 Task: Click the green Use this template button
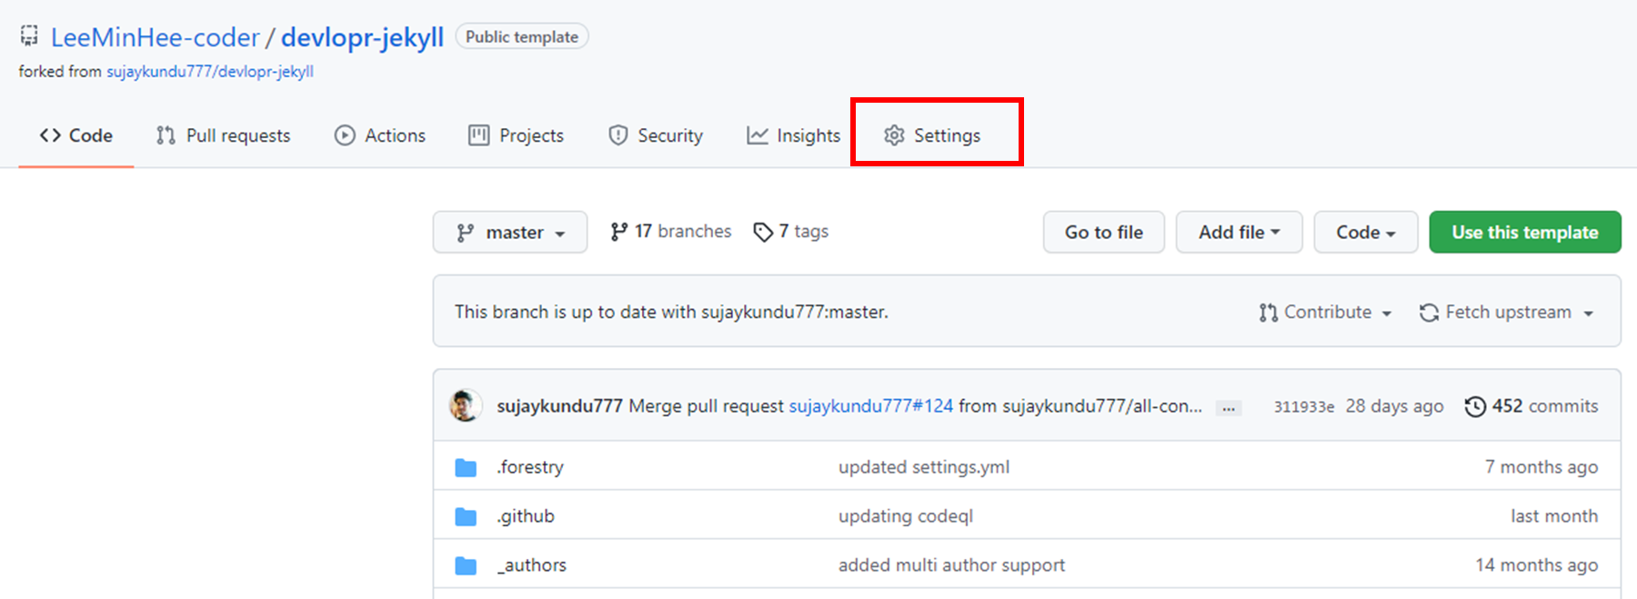coord(1525,232)
